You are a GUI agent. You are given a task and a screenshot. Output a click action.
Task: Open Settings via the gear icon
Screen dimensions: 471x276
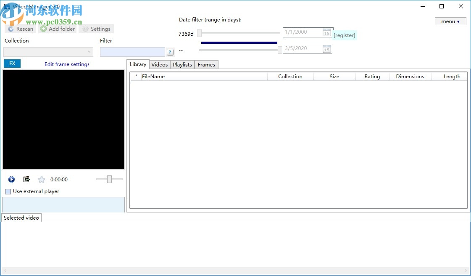(86, 29)
